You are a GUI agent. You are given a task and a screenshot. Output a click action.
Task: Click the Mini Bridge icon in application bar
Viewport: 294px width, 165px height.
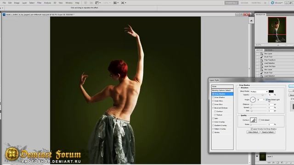(91, 3)
